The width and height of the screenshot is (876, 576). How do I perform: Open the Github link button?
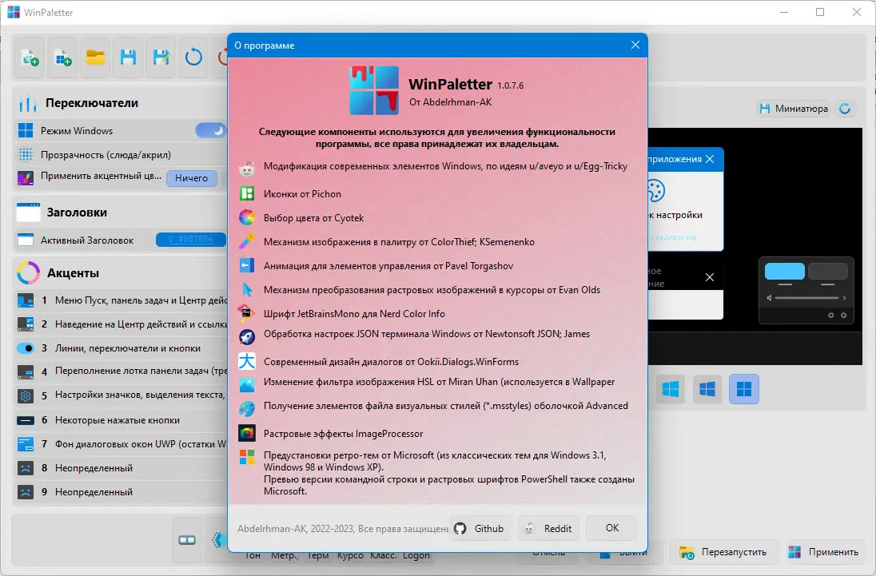click(x=480, y=528)
